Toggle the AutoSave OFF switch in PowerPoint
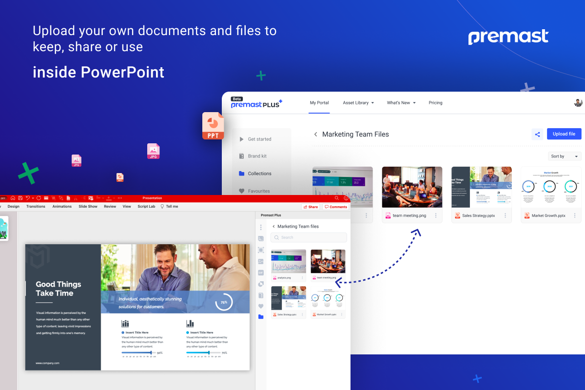This screenshot has width=585, height=390. [3, 198]
